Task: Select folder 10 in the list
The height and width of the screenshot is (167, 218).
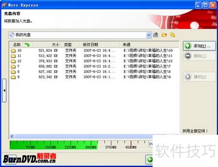Action: (x=16, y=50)
